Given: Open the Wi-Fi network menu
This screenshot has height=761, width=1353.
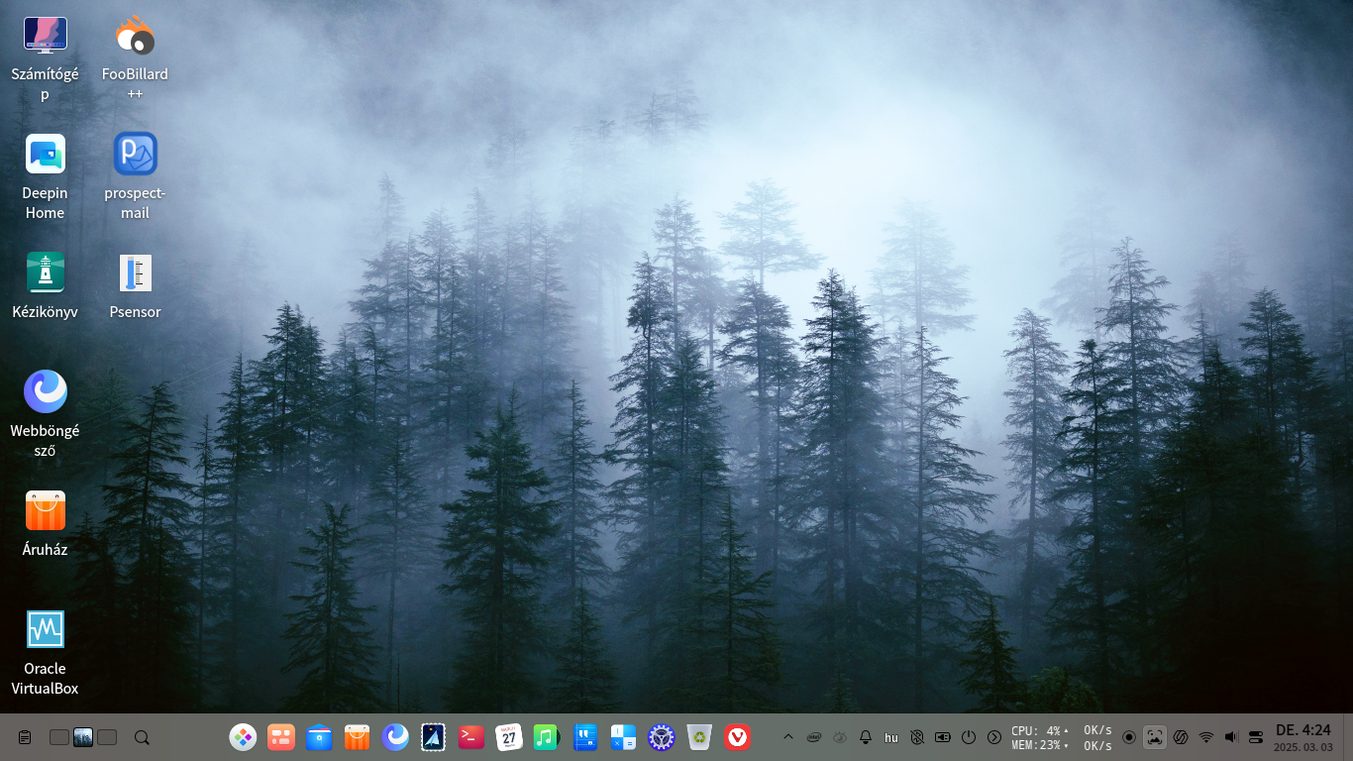Looking at the screenshot, I should tap(1206, 737).
